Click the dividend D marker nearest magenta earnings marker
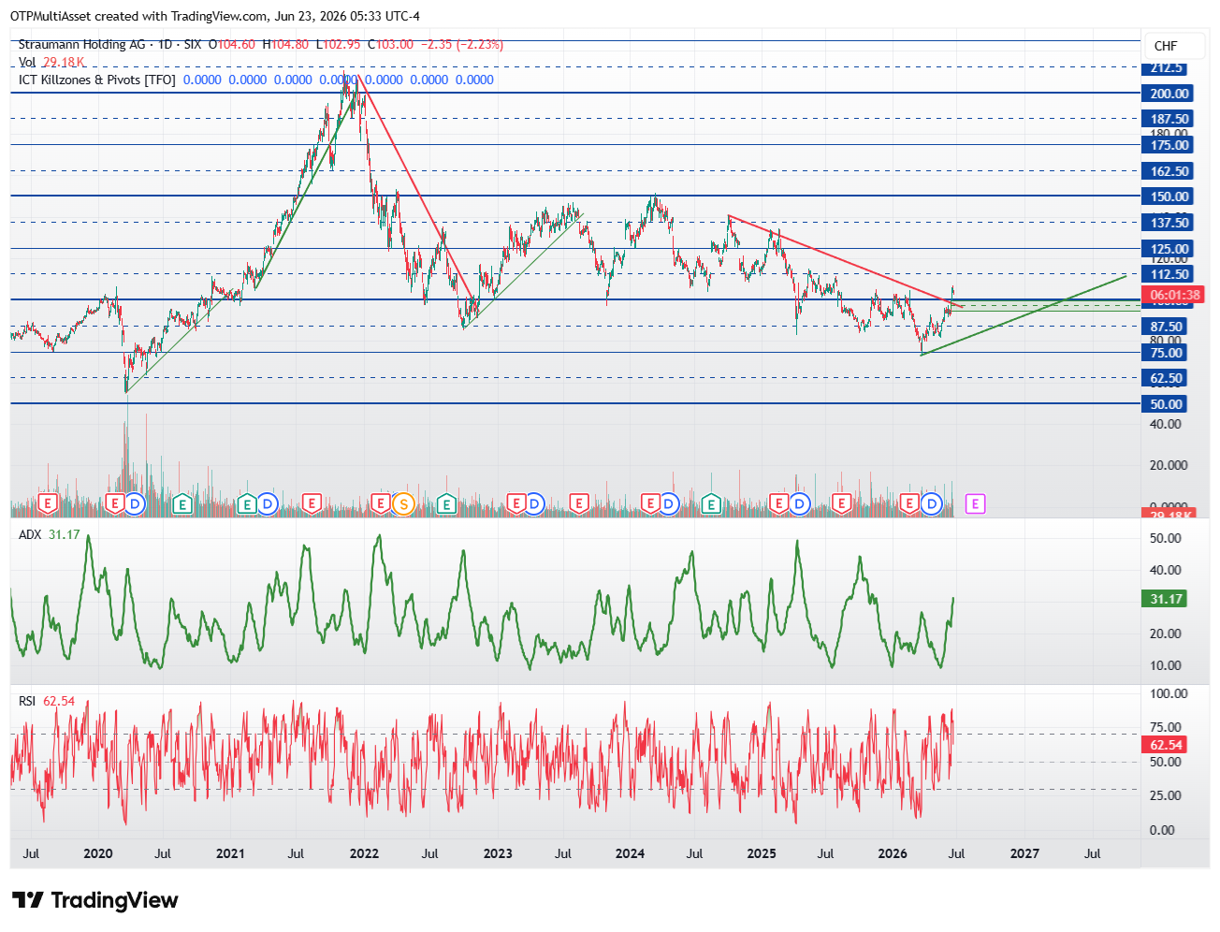 931,503
